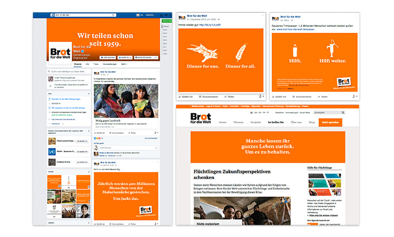Image resolution: width=394 pixels, height=237 pixels.
Task: Open the Mehr dropdown in page tabs
Action: (x=124, y=64)
